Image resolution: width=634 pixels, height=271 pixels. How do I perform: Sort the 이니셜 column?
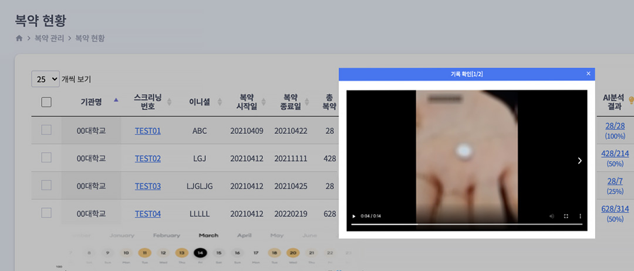tap(220, 102)
